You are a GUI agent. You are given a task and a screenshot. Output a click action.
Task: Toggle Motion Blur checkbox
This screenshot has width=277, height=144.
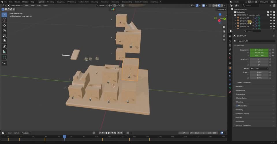(237, 106)
